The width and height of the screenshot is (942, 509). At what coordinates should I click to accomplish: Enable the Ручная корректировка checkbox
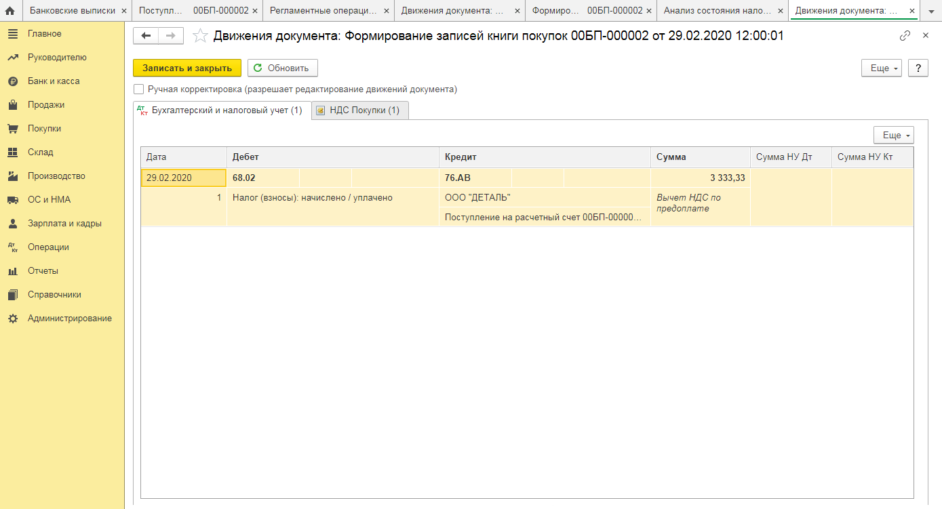[x=139, y=89]
